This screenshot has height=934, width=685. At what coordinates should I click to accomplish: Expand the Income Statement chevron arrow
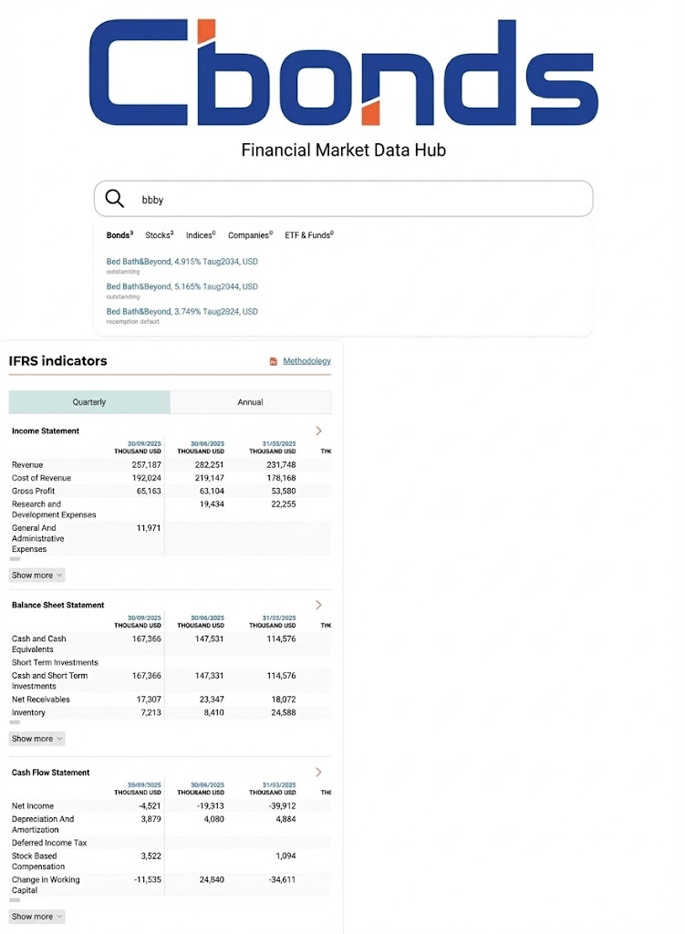pyautogui.click(x=318, y=431)
